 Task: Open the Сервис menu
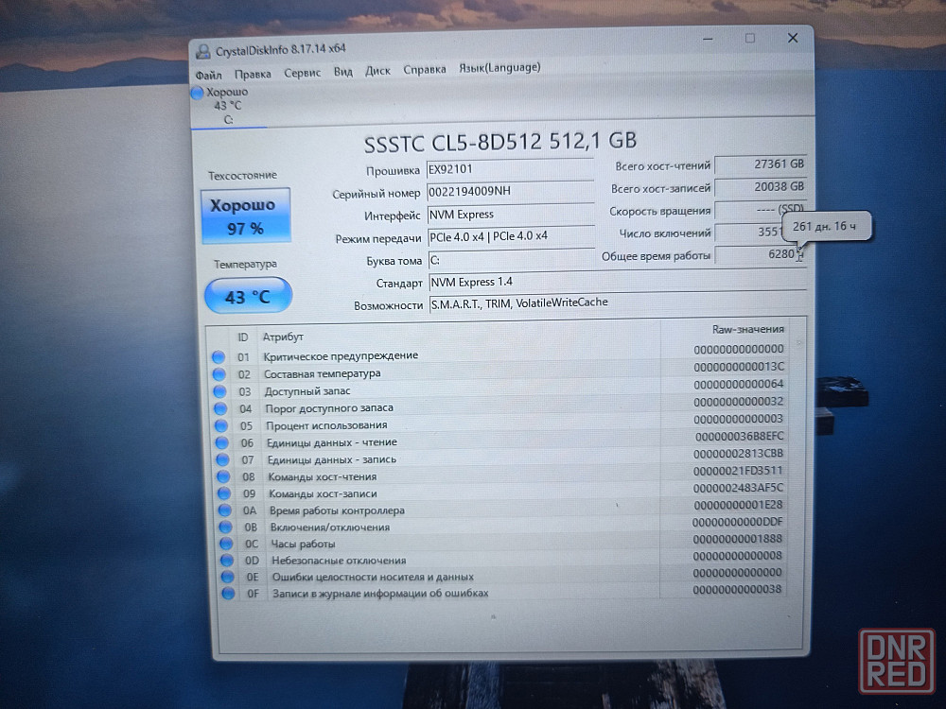click(302, 73)
